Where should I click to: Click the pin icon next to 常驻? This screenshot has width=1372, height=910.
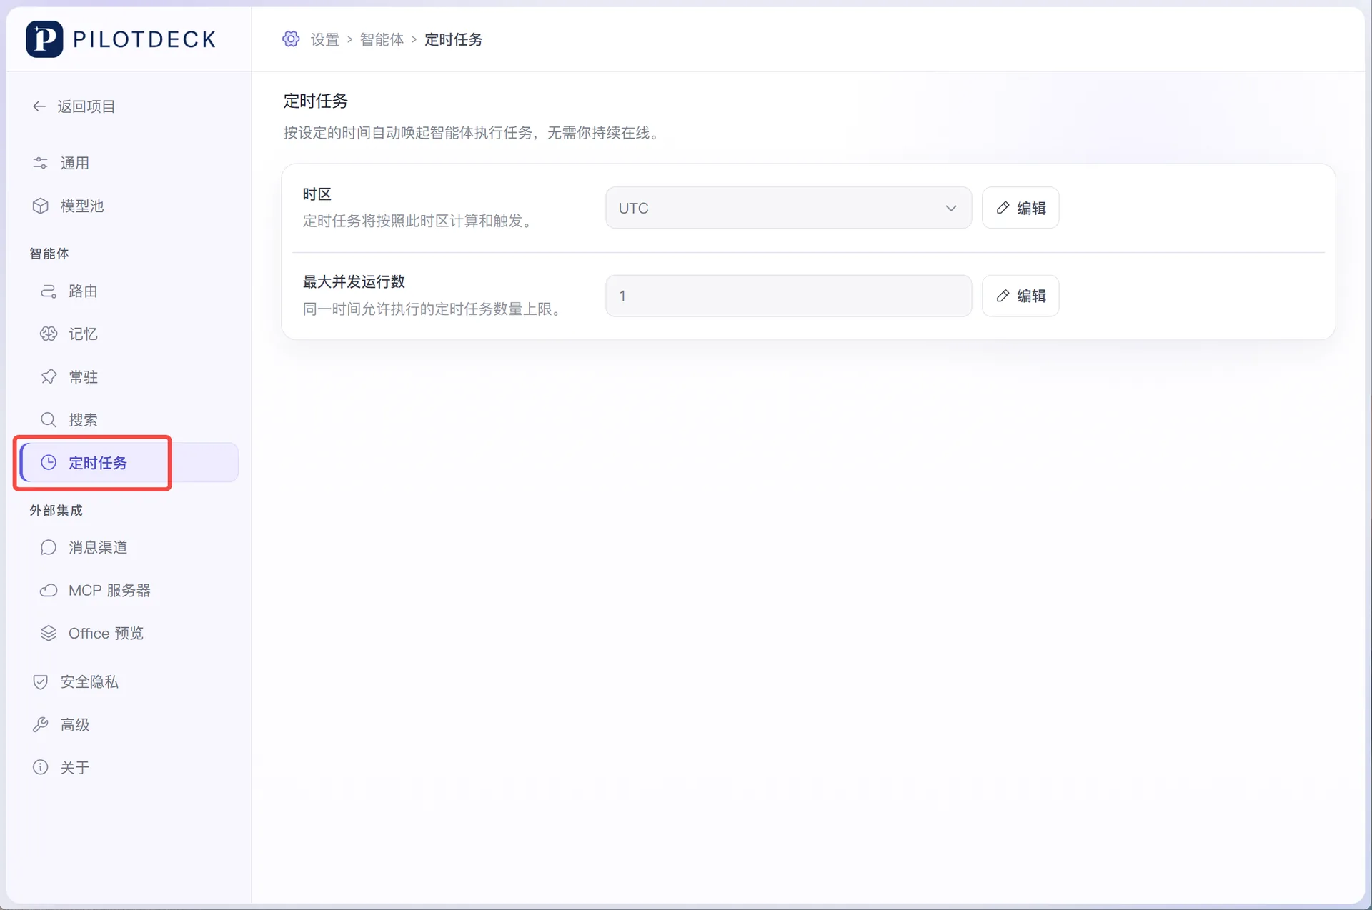(x=49, y=377)
